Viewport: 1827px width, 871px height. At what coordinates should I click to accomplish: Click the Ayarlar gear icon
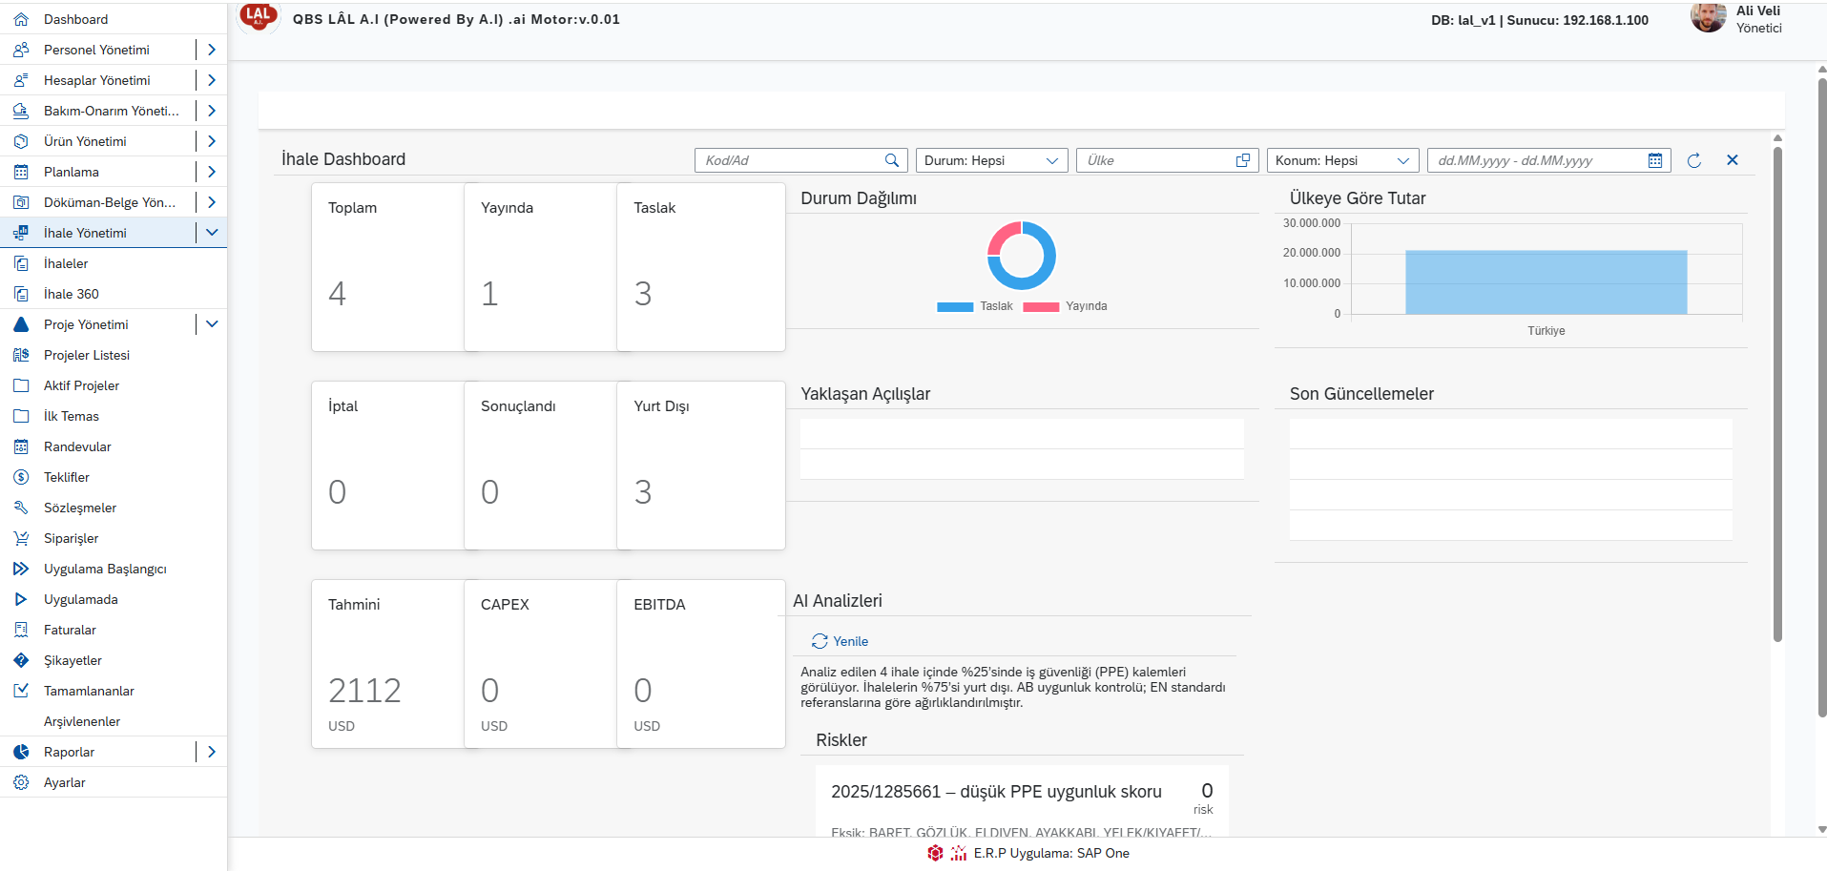click(x=21, y=782)
